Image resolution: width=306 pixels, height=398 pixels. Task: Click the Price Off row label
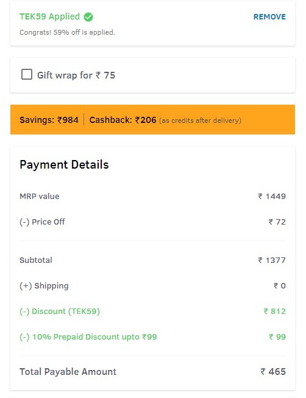[x=42, y=222]
